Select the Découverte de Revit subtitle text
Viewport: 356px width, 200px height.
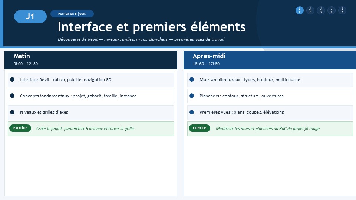pos(141,39)
